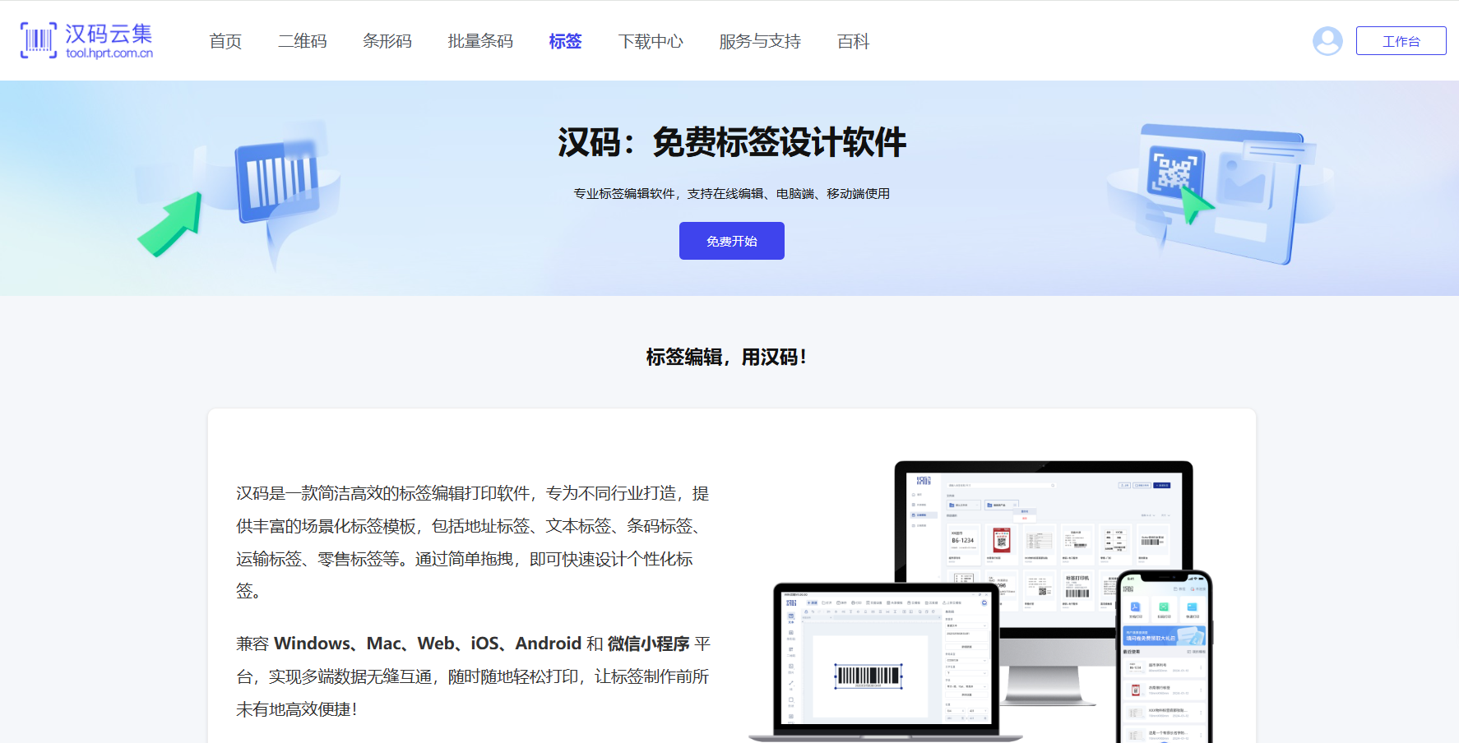Select 条形码 in the top menu
Screen dimensions: 1459x743
point(387,41)
